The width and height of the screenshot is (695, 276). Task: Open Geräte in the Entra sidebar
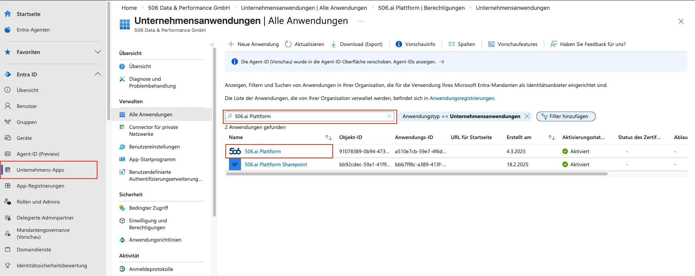tap(24, 138)
